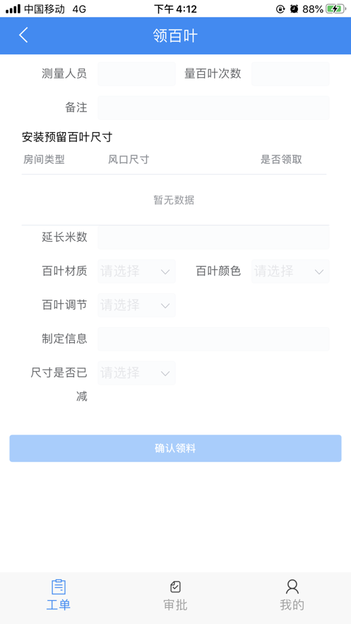This screenshot has width=351, height=624.
Task: Focus the 测量人员 input field
Action: coord(136,73)
